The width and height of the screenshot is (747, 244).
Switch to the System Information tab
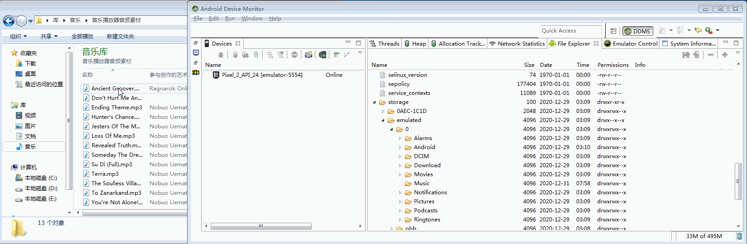(x=689, y=43)
